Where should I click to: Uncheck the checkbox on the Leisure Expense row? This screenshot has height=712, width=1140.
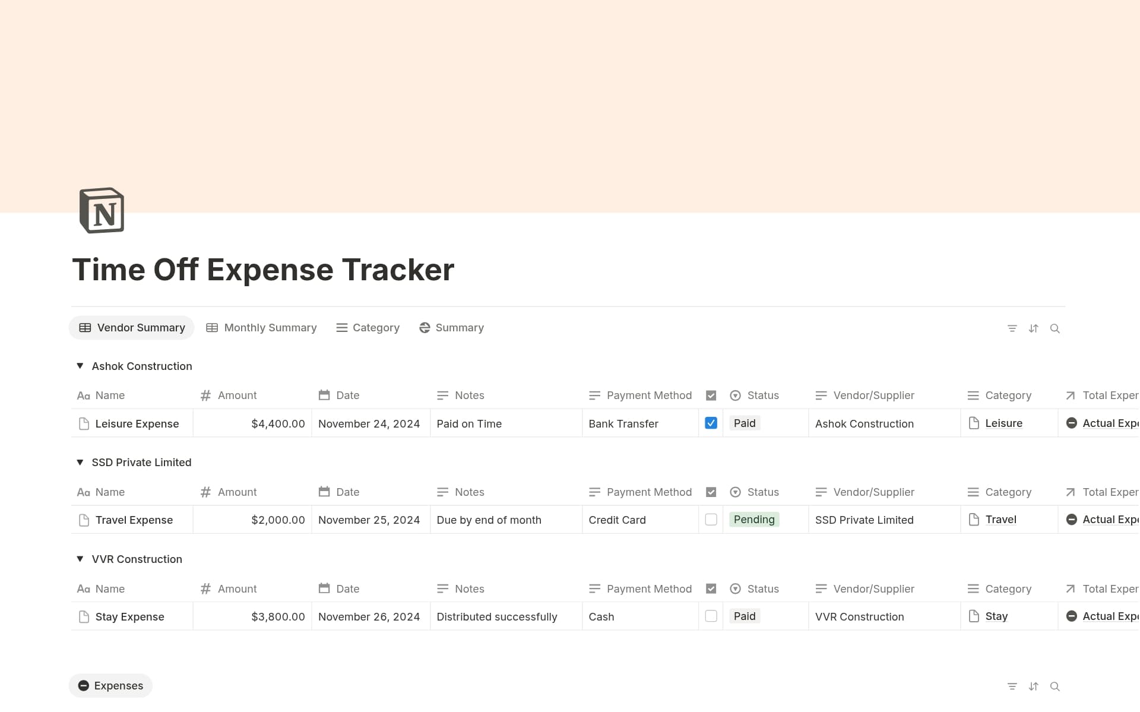(x=711, y=423)
